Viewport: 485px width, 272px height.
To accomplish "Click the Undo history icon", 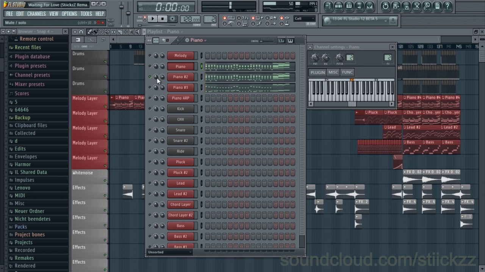I will pyautogui.click(x=386, y=6).
